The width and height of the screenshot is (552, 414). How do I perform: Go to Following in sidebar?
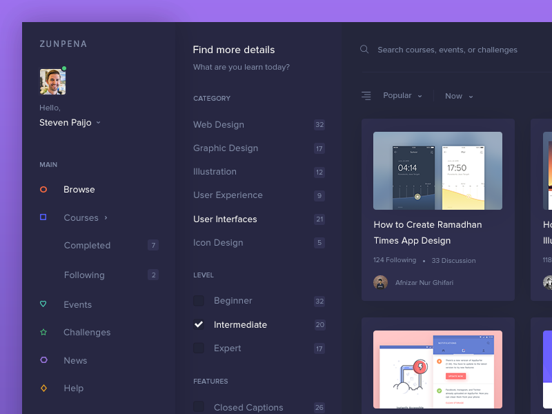(x=84, y=275)
